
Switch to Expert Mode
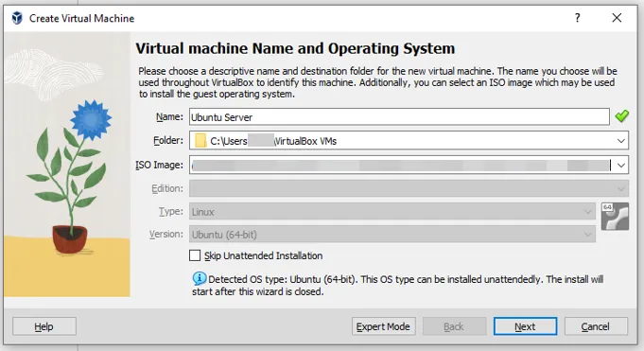pos(383,326)
